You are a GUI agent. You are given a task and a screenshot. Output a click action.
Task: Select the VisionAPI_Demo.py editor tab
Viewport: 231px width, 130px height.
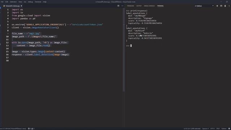point(13,6)
